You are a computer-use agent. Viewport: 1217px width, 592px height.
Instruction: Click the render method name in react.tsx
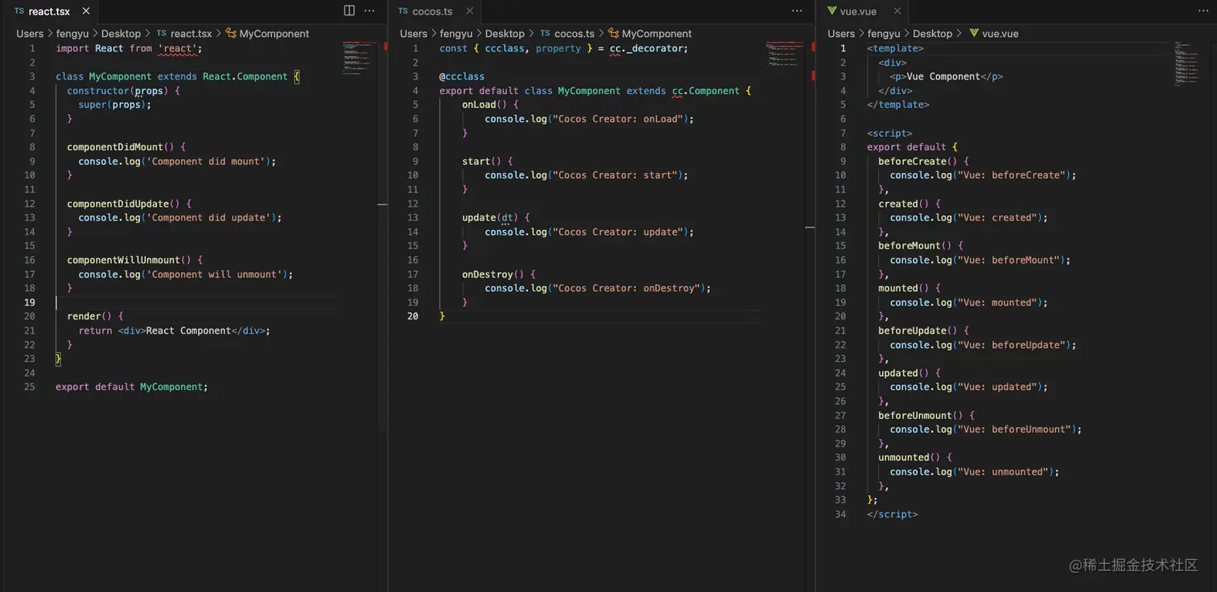point(84,316)
